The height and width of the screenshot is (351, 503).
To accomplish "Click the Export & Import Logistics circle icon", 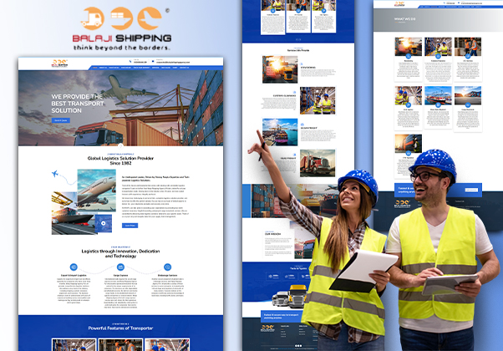I will [x=74, y=267].
